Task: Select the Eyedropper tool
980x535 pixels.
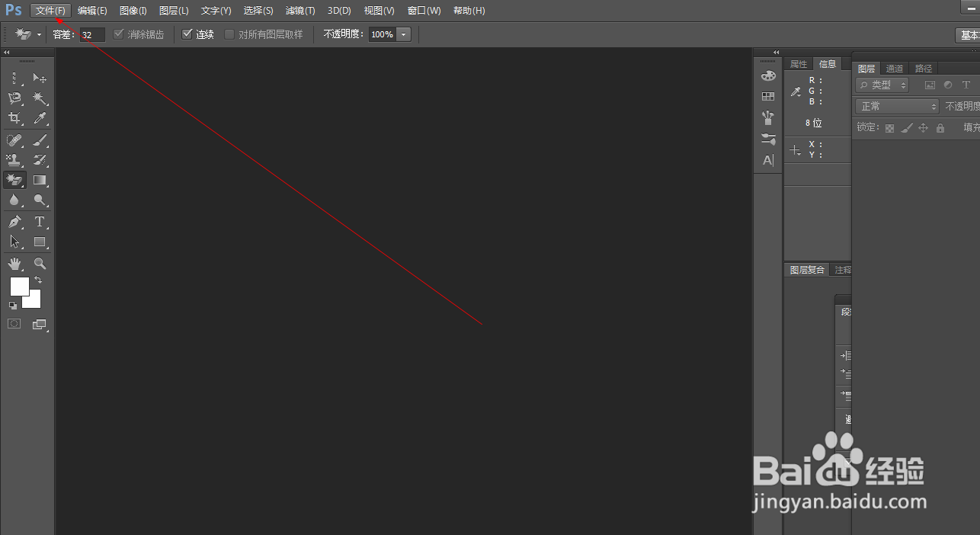Action: (x=40, y=118)
